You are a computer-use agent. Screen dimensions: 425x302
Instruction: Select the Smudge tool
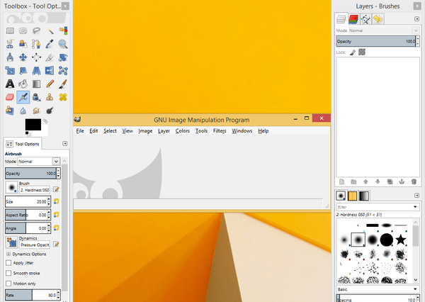point(36,111)
